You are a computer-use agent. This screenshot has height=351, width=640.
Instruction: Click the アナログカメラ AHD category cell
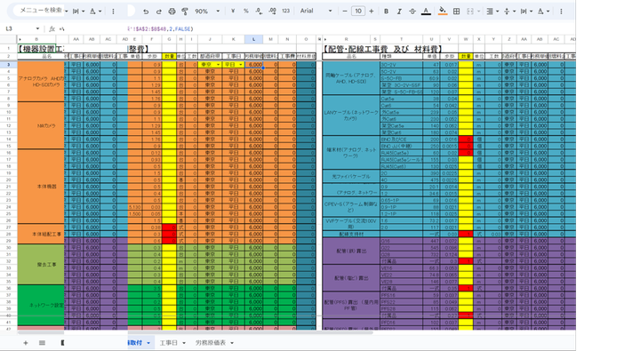click(x=41, y=81)
